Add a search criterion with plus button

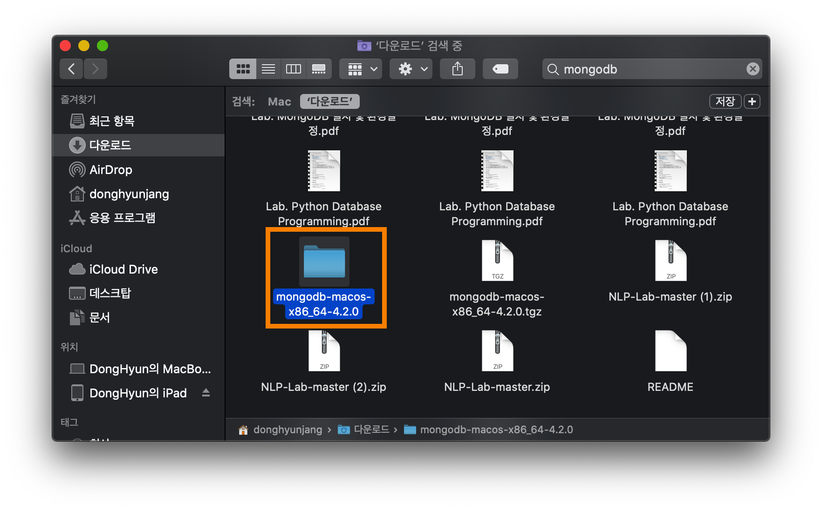(752, 101)
